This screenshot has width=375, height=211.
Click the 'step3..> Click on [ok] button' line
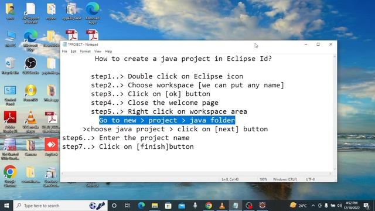click(151, 94)
